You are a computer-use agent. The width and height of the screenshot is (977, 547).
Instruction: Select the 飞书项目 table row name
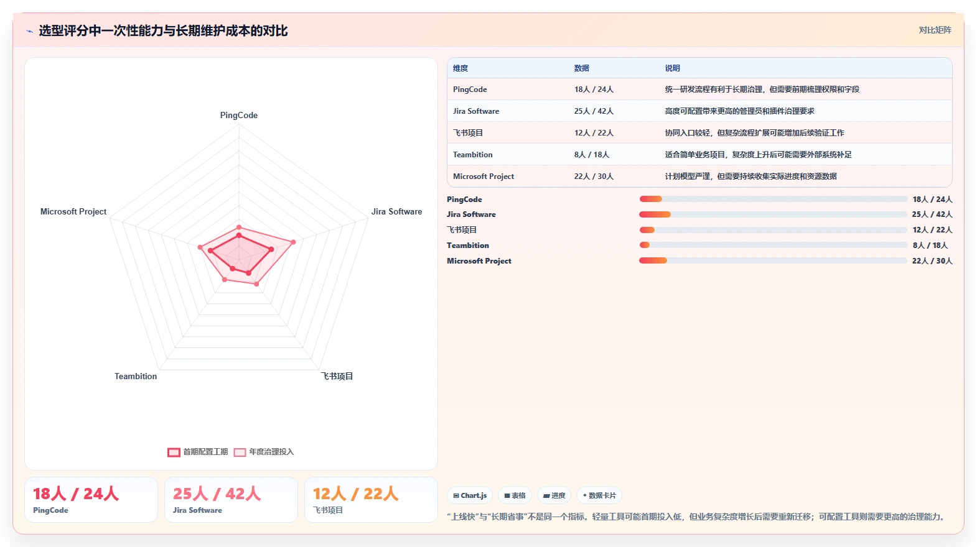(x=468, y=133)
